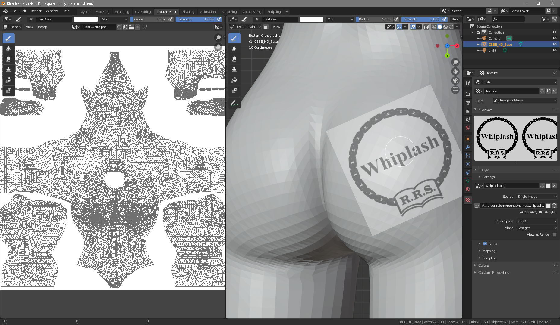560x325 pixels.
Task: Adjust Radius slider in image editor header
Action: [149, 19]
